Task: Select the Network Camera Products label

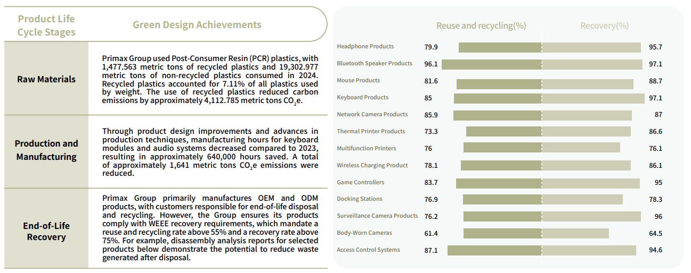Action: point(372,115)
